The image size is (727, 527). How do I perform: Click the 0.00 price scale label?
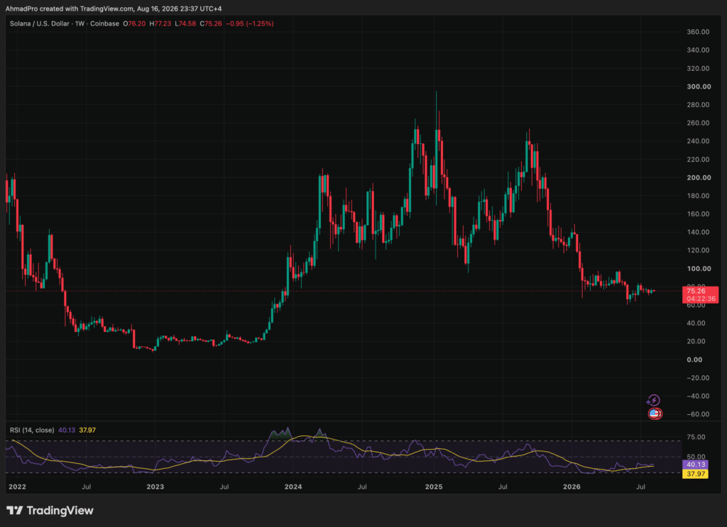[694, 360]
